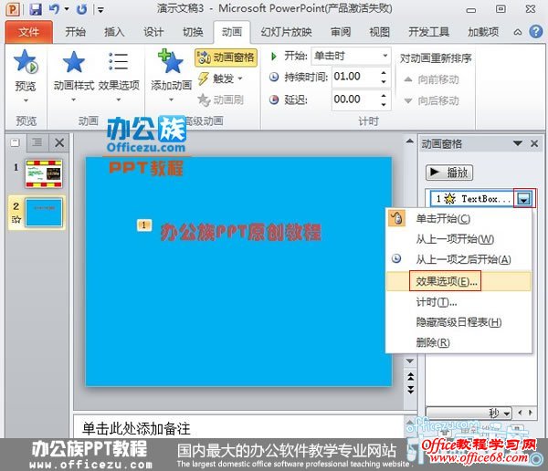Image resolution: width=548 pixels, height=471 pixels.
Task: Switch to outline tab icon
Action: (x=37, y=142)
